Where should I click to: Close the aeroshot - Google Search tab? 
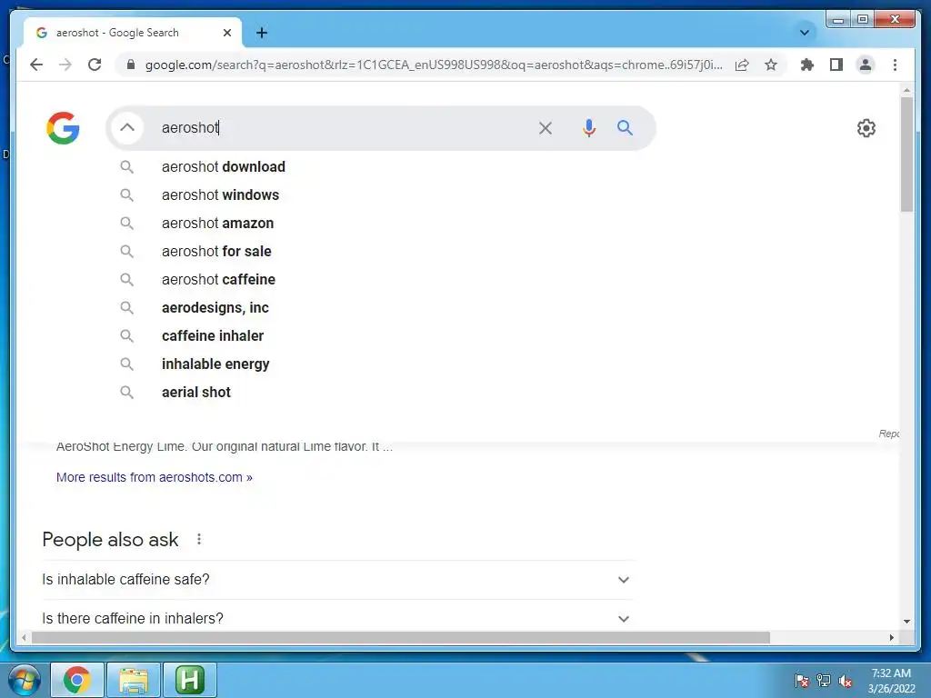point(226,33)
